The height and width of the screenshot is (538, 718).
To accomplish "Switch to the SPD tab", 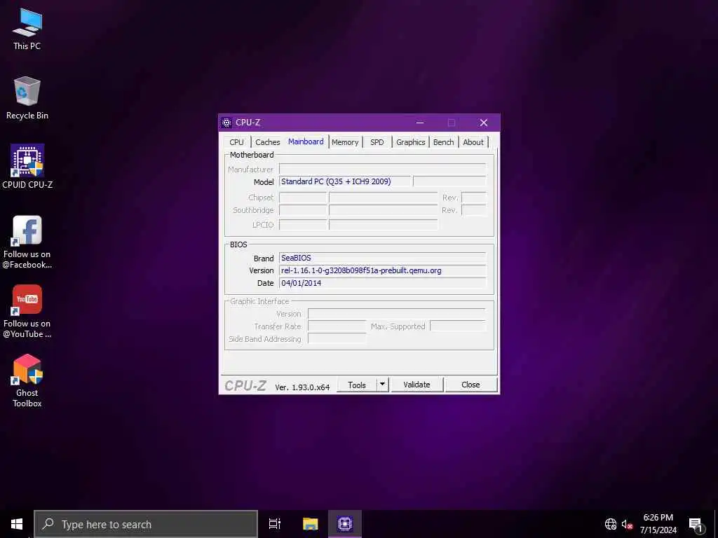I will point(377,142).
